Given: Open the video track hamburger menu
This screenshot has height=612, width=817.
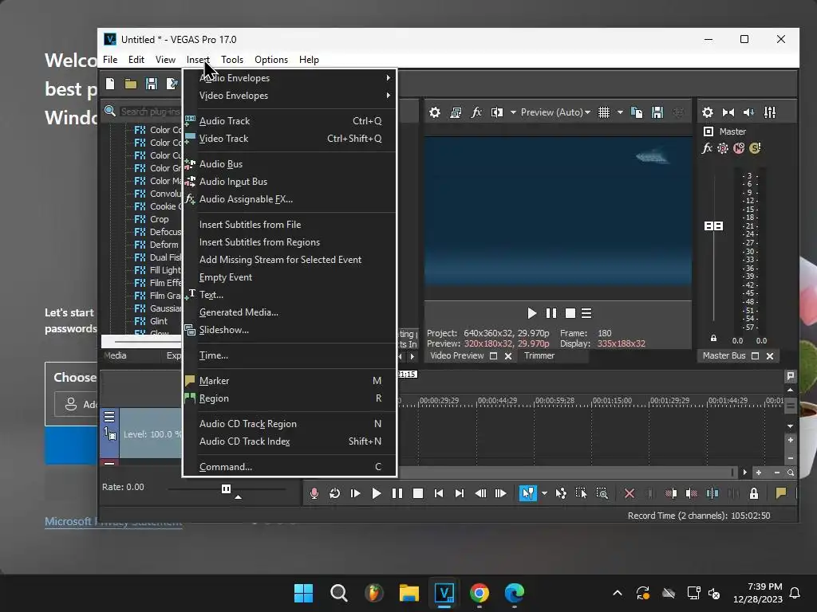Looking at the screenshot, I should (109, 417).
